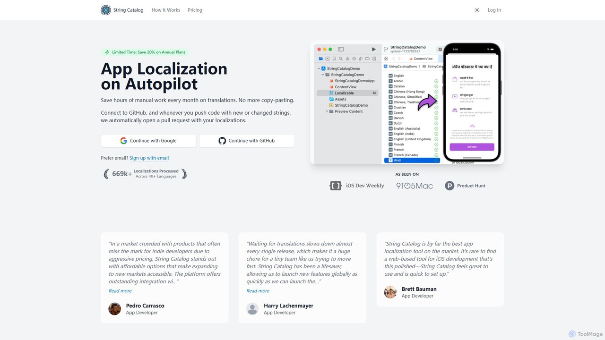Image resolution: width=605 pixels, height=340 pixels.
Task: Click the git branch icon beside update-1723782627
Action: pos(386,49)
